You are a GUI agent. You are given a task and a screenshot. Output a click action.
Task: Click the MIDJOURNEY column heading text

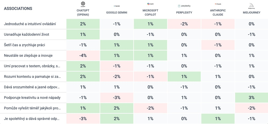pos(251,13)
